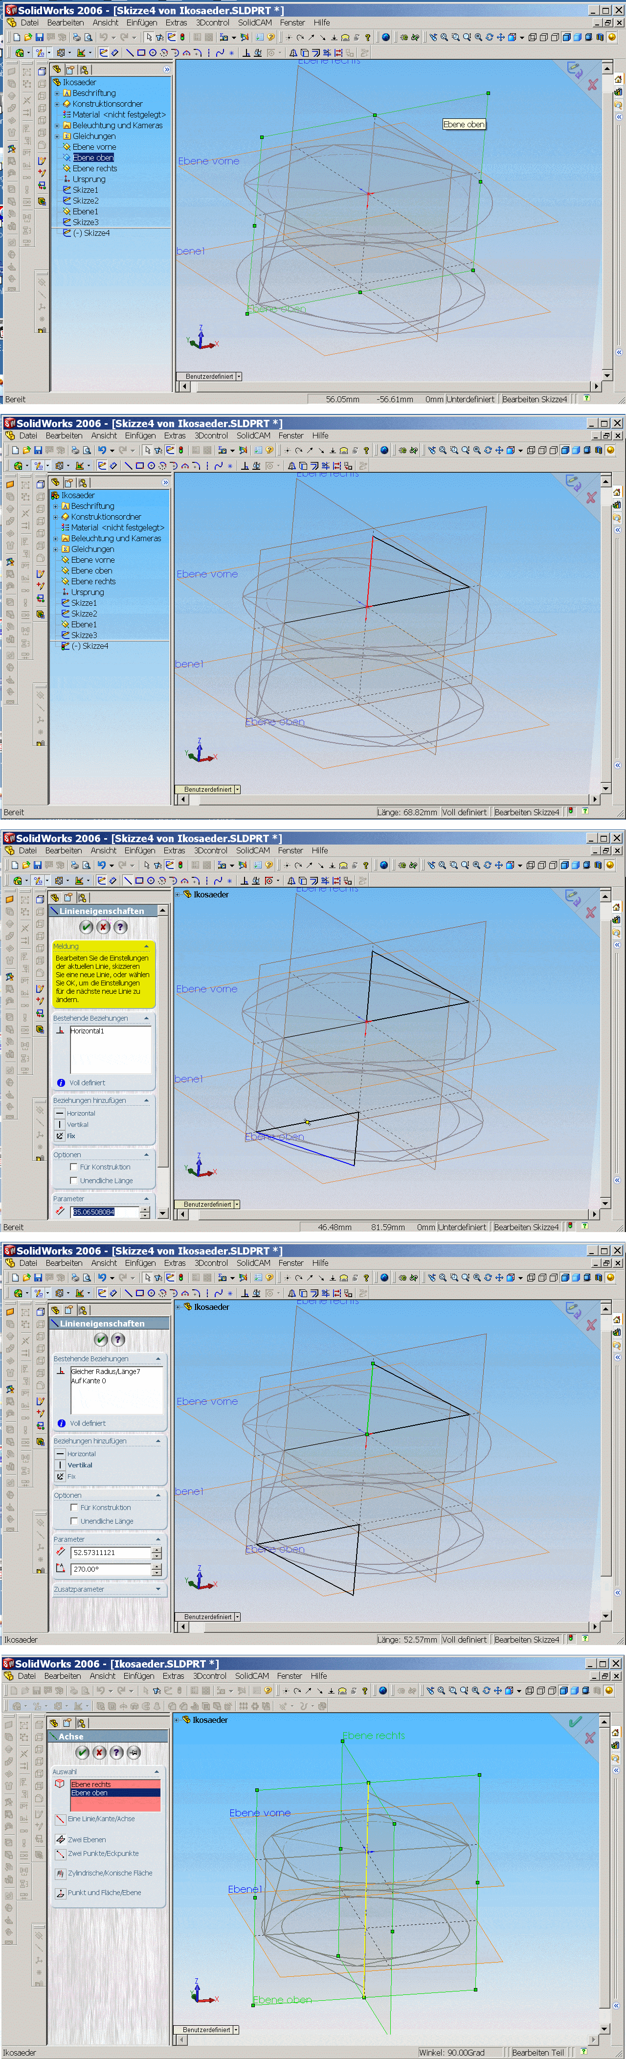Click Open file icon in Ebene oben tooltip window
Image resolution: width=626 pixels, height=2059 pixels.
coord(29,37)
